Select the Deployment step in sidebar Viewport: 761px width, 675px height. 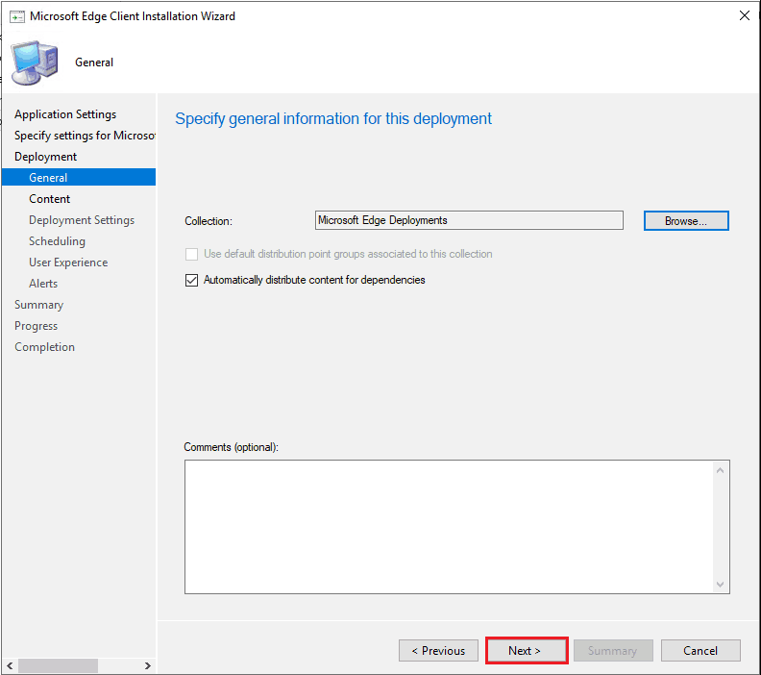pos(45,157)
